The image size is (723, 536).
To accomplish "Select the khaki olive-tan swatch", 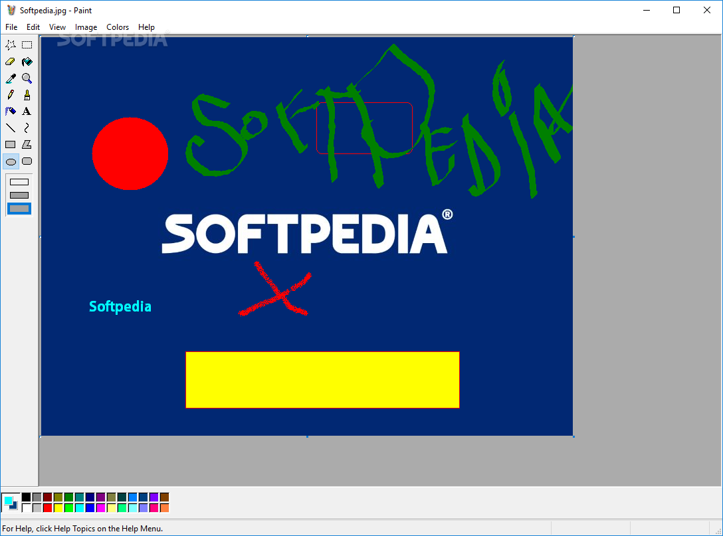I will 111,497.
